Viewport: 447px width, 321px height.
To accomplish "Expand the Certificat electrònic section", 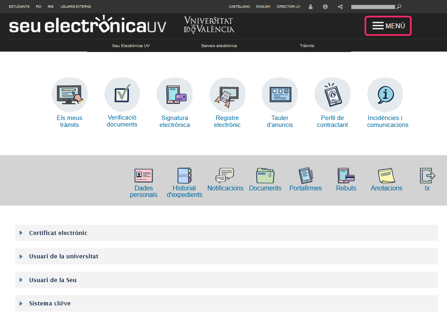I will (x=226, y=233).
